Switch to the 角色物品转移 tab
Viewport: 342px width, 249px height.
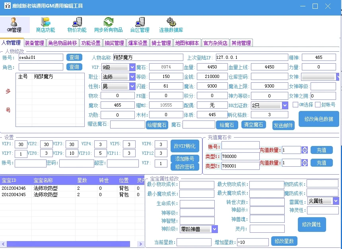click(x=62, y=43)
